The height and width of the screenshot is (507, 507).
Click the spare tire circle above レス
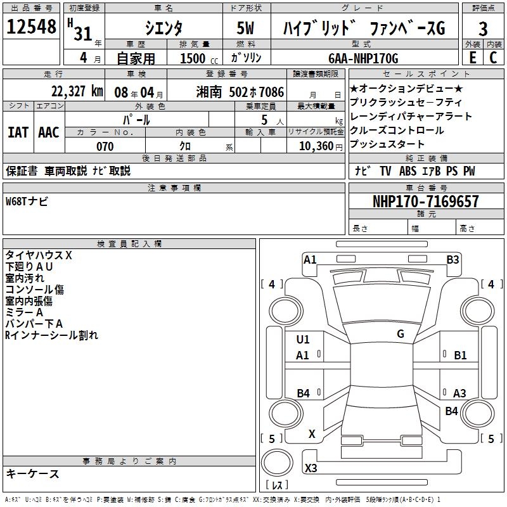coord(277,463)
